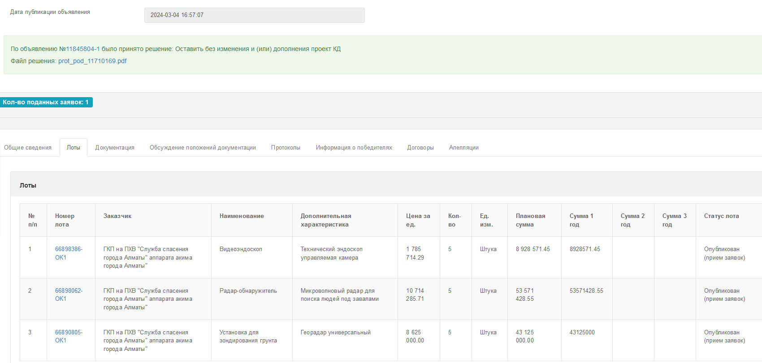The width and height of the screenshot is (762, 363).
Task: Click the Плановая сумма column header
Action: [530, 220]
